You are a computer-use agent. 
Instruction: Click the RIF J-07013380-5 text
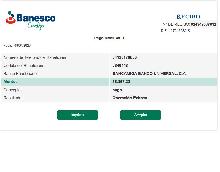[175, 31]
